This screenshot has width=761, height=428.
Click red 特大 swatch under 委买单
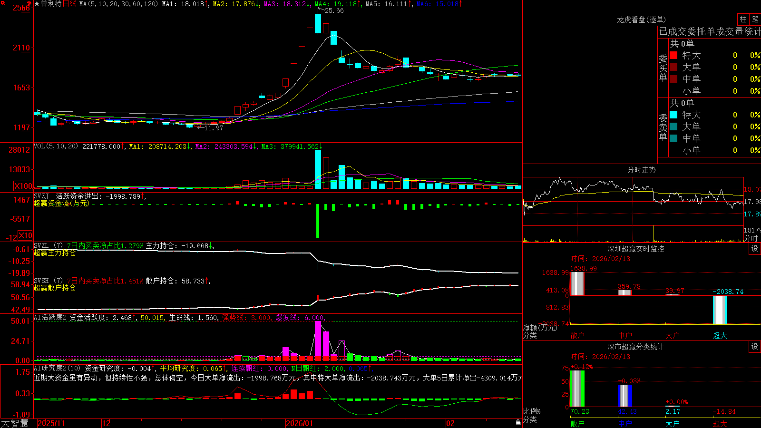(673, 55)
